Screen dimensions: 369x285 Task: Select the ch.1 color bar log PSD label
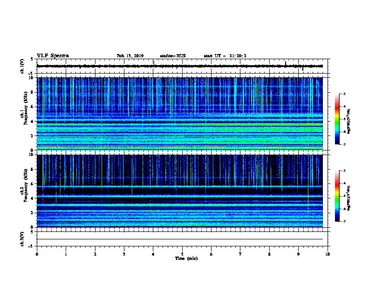click(348, 121)
